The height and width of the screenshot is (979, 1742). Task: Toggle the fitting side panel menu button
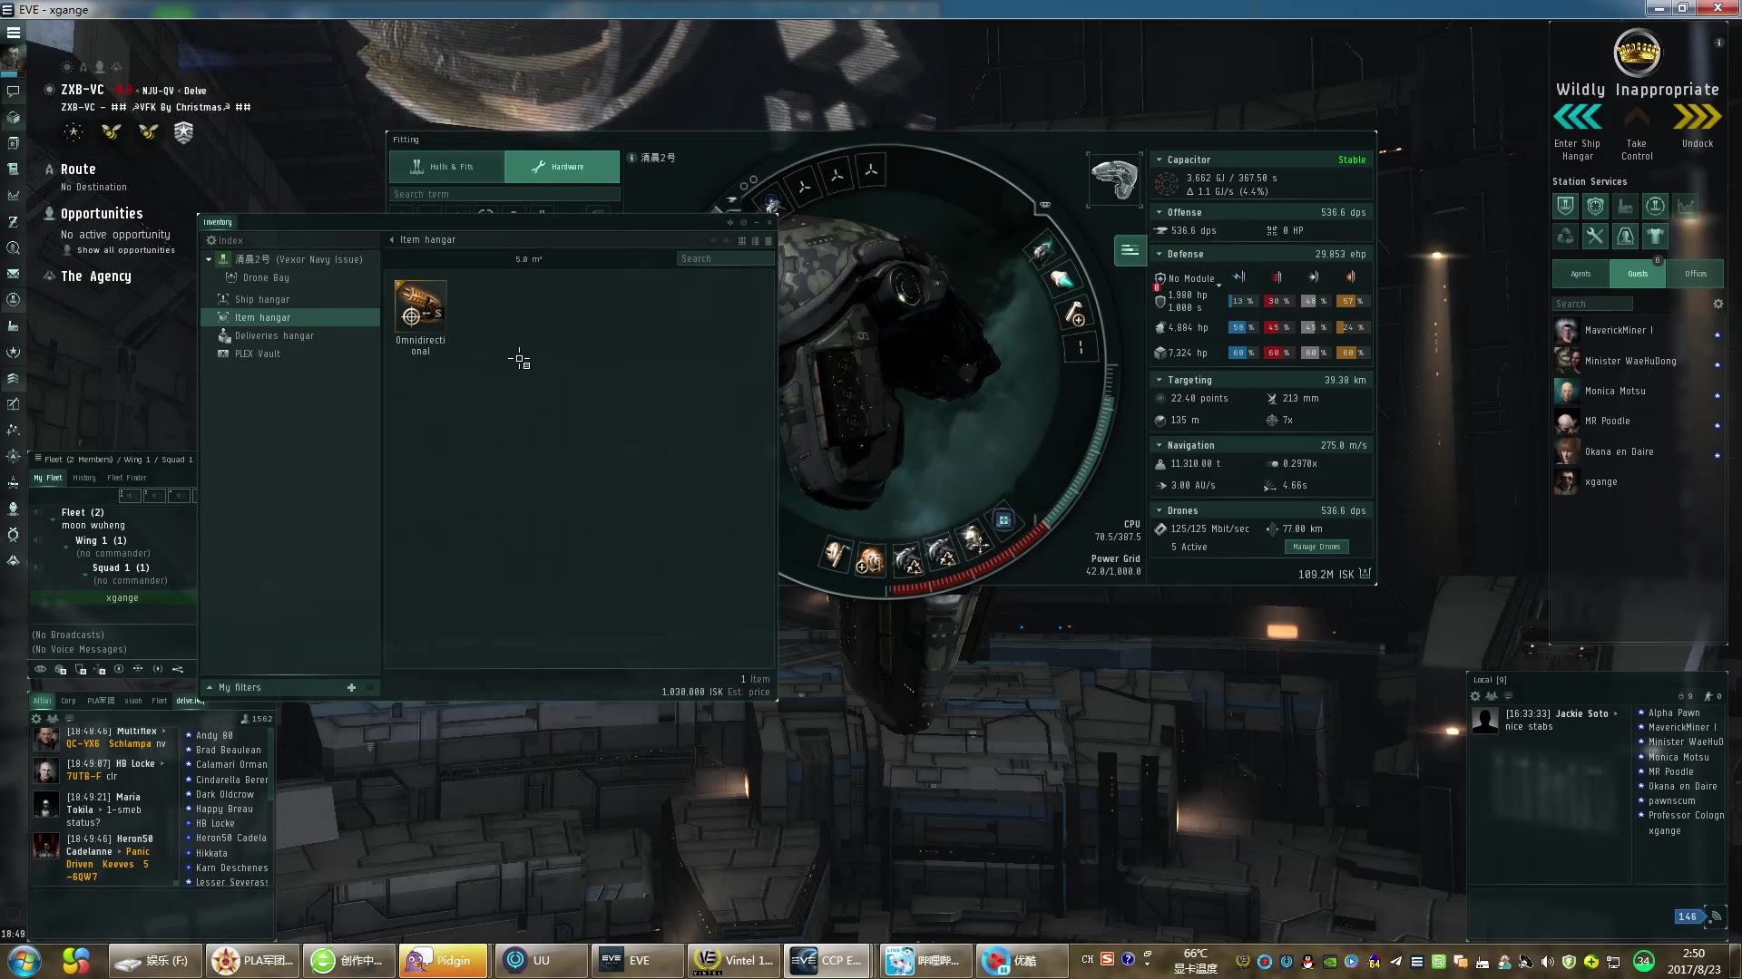1130,250
